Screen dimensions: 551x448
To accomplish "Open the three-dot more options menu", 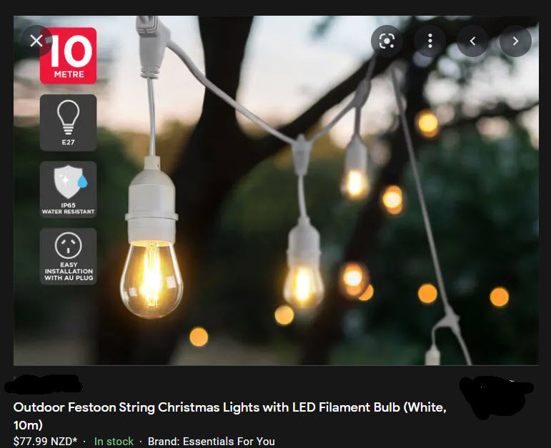I will point(430,41).
